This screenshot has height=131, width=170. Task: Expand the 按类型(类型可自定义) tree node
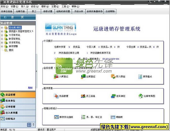point(2,31)
